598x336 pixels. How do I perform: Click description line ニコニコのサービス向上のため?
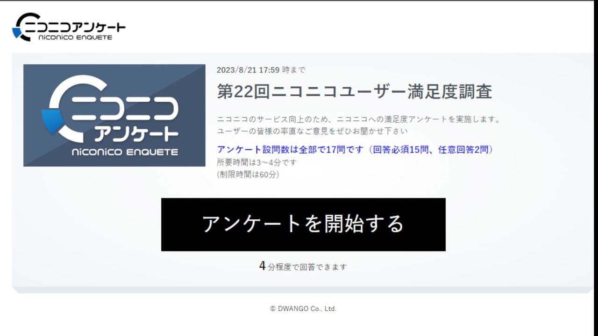pos(359,119)
